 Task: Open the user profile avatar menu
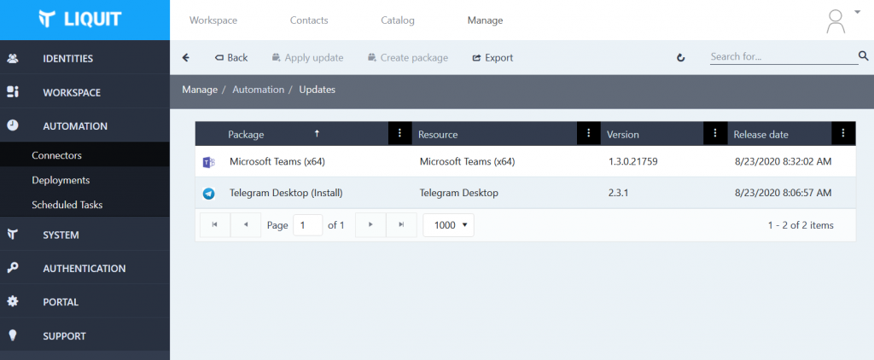click(x=835, y=20)
